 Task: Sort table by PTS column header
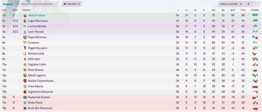243,10
